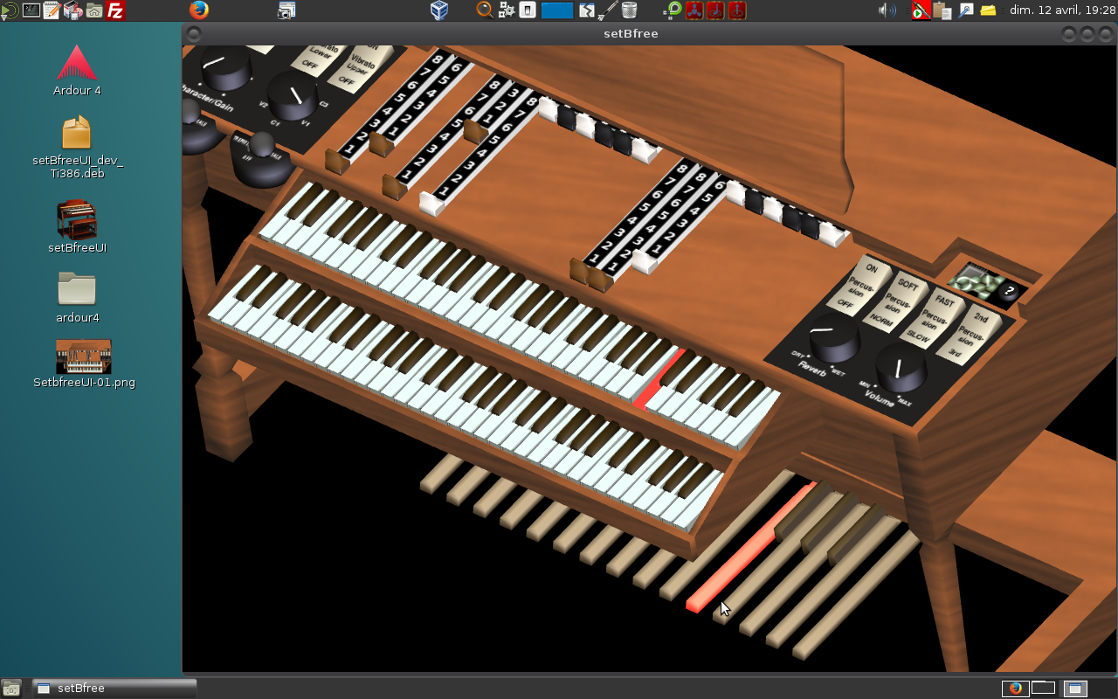This screenshot has height=699, width=1118.
Task: Toggle the Percussion FAST/SLOW switch
Action: [x=931, y=316]
